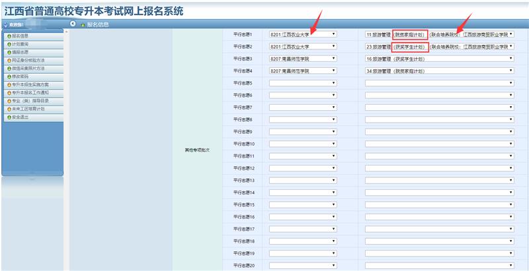Open the 平行志愿1 major dropdown (11 旅游管理)
This screenshot has width=529, height=271.
pyautogui.click(x=440, y=34)
